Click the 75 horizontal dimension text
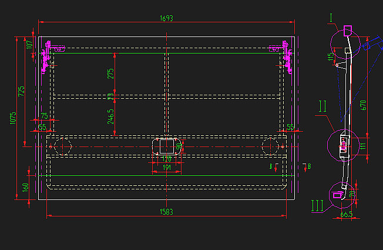Image resolution: width=383 pixels, height=250 pixels. click(x=44, y=116)
